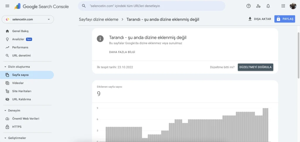Collapse the Deneyim section
Viewport: 300px width, 142px height.
tap(5, 110)
